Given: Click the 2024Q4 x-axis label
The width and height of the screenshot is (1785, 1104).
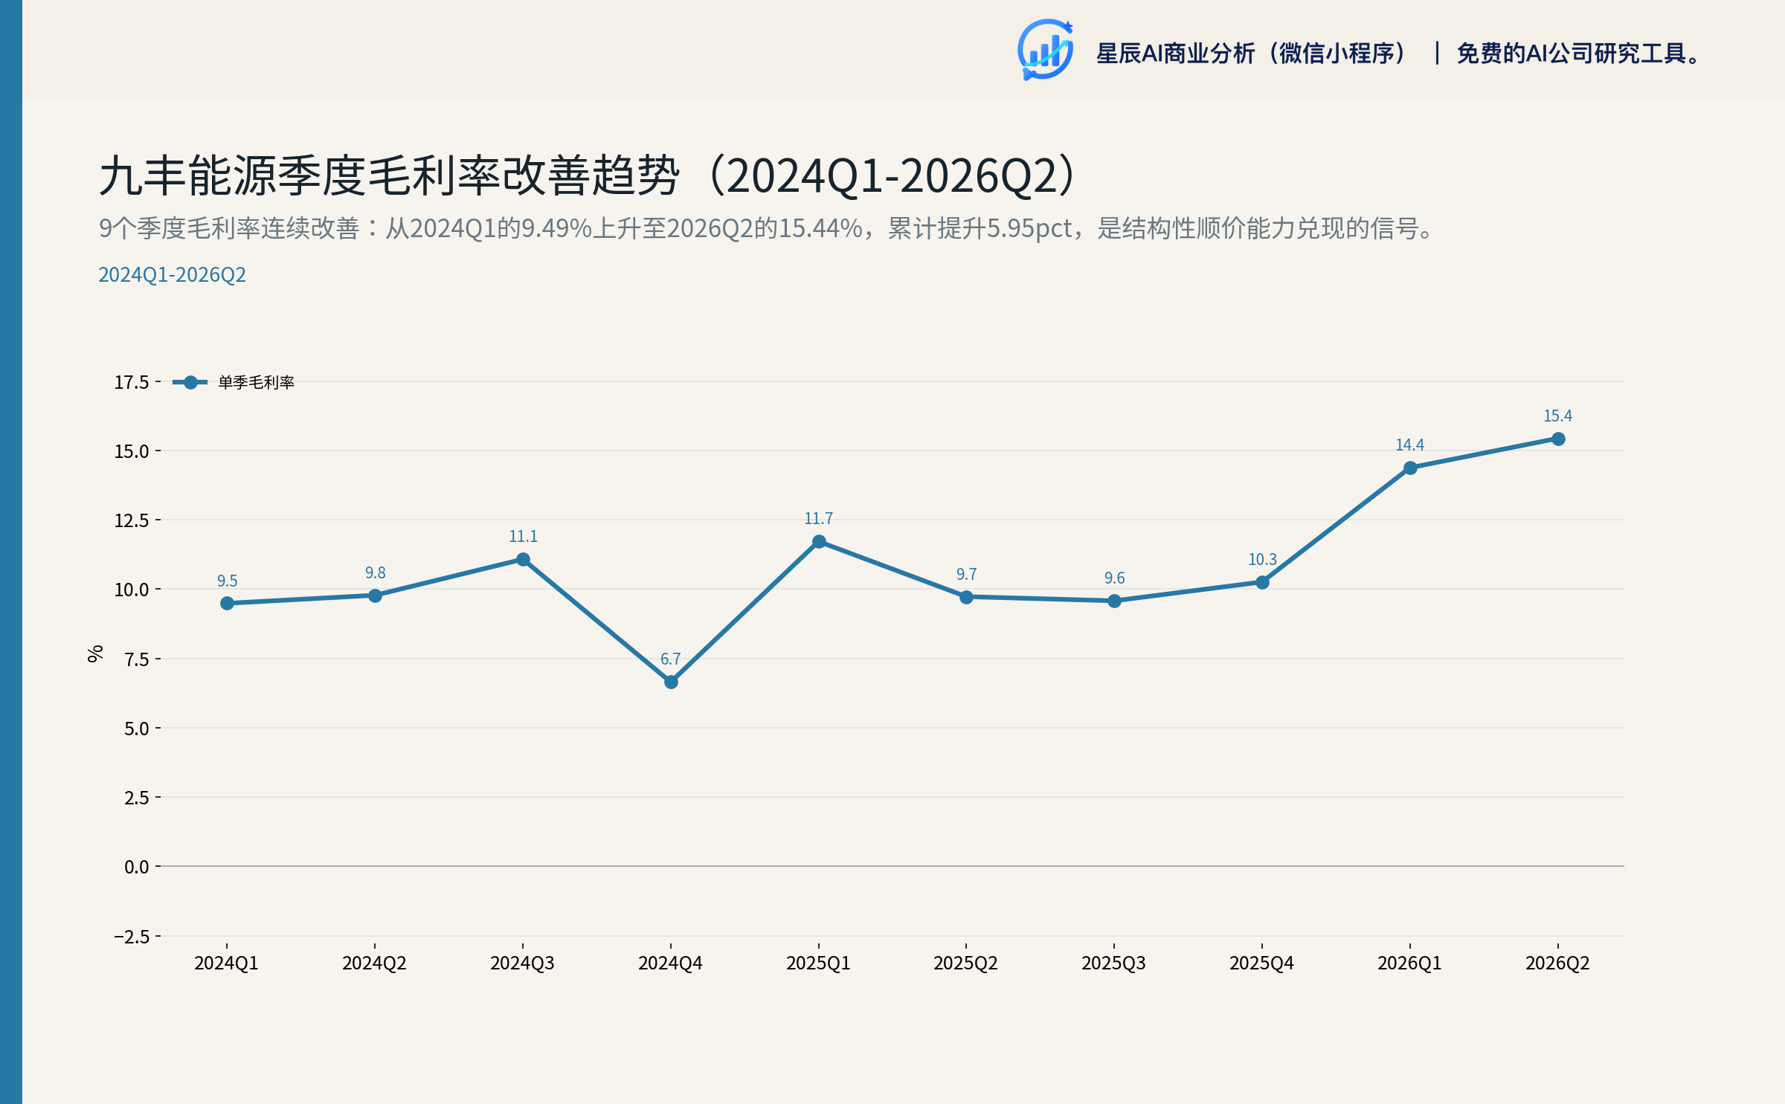Looking at the screenshot, I should pos(670,963).
